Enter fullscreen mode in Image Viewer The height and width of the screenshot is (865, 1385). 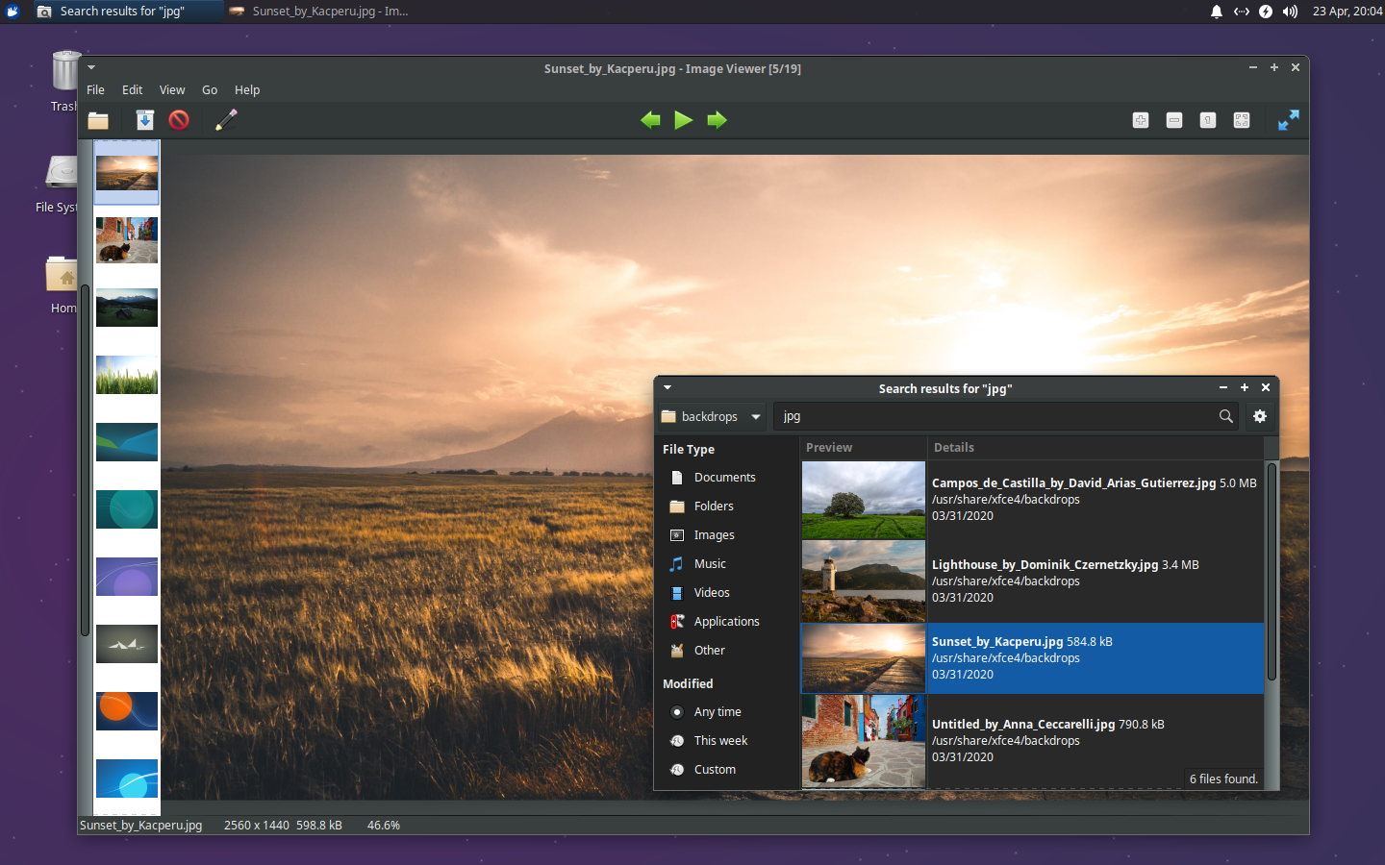click(1288, 120)
